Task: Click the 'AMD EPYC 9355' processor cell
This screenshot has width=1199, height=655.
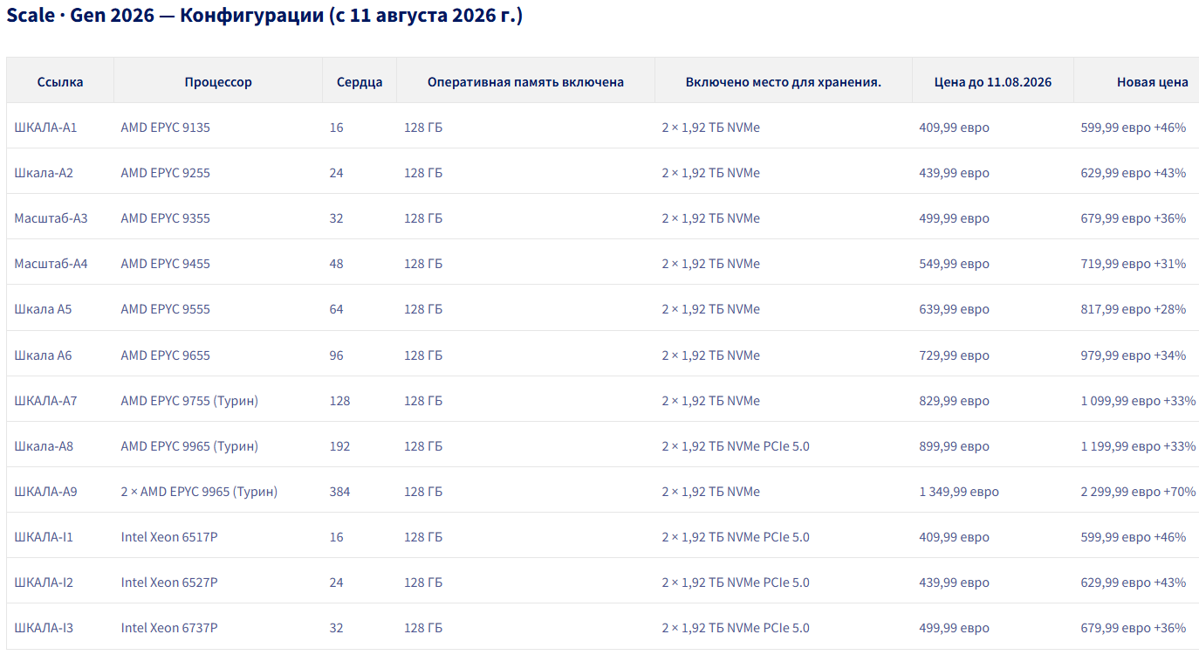Action: pos(166,218)
